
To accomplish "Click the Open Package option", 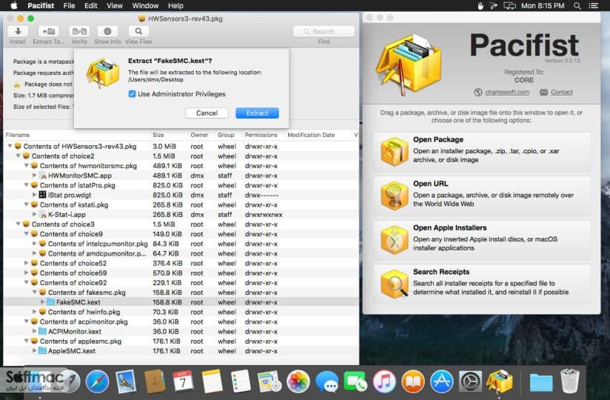I will [481, 152].
